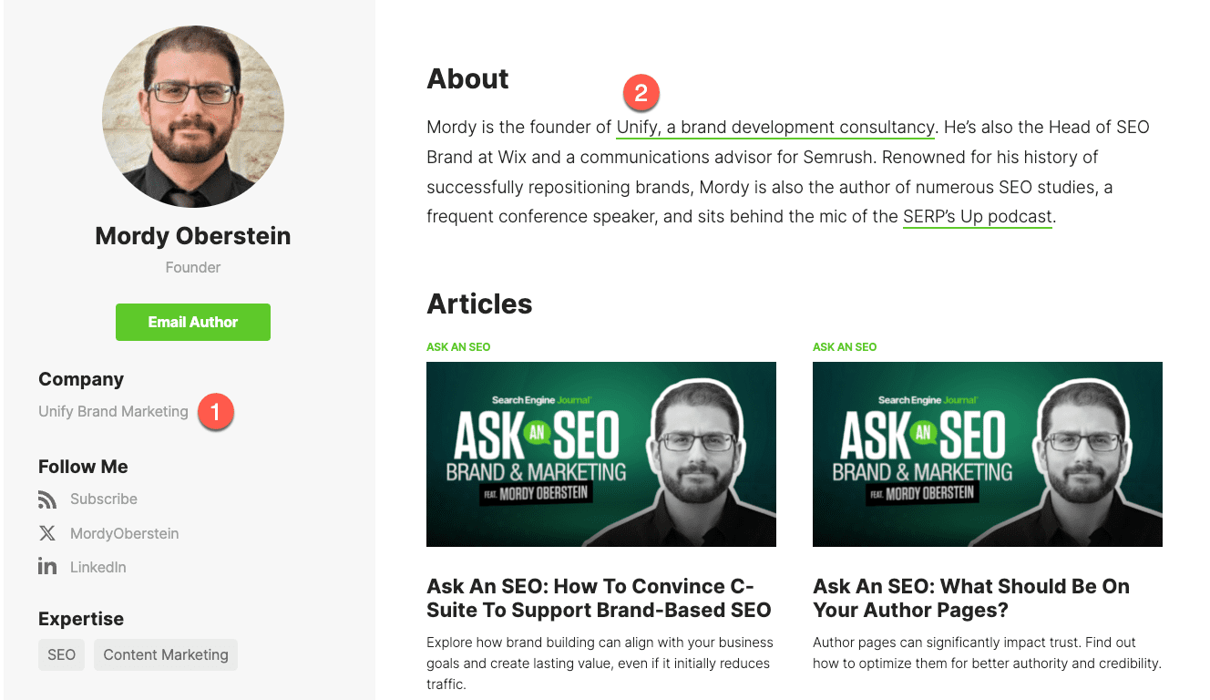Select the Content Marketing expertise tag
Screen dimensions: 1210x700
click(x=166, y=654)
